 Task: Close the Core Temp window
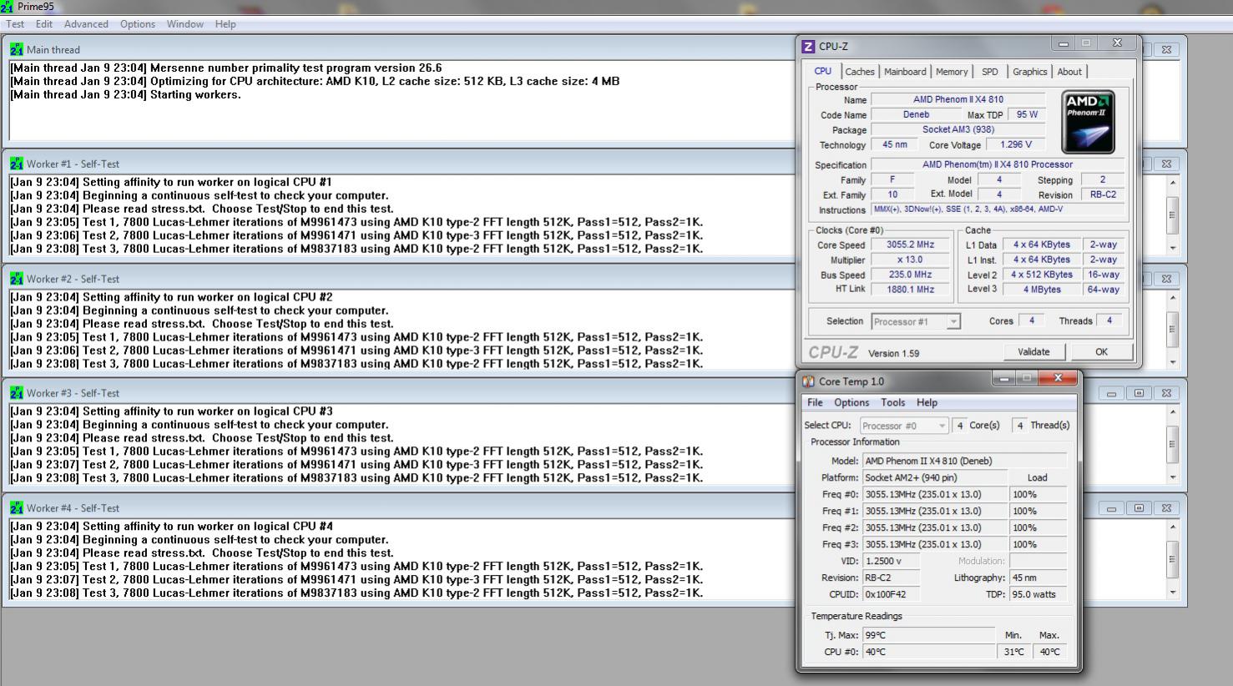(x=1058, y=378)
